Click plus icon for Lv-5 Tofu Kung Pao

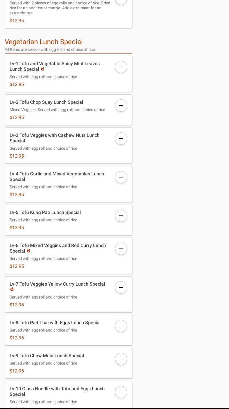tap(121, 216)
